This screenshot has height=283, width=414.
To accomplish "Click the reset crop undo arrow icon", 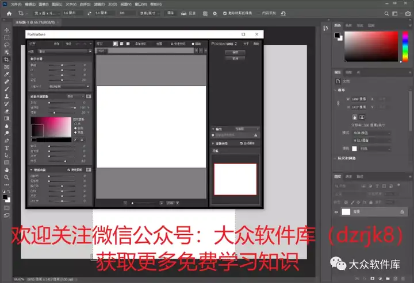I will 283,13.
